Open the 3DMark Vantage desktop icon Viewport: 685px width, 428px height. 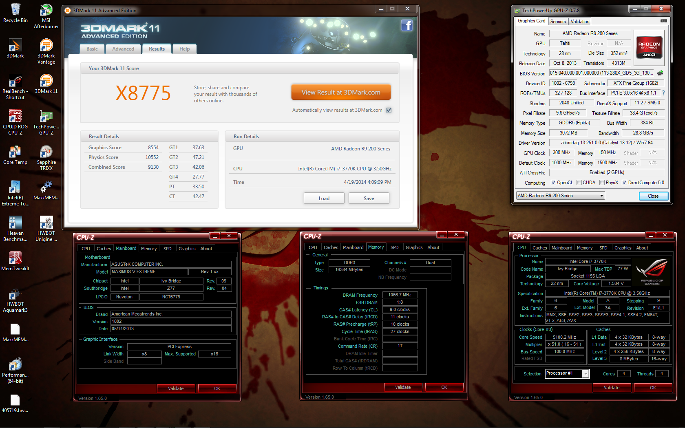[x=46, y=51]
